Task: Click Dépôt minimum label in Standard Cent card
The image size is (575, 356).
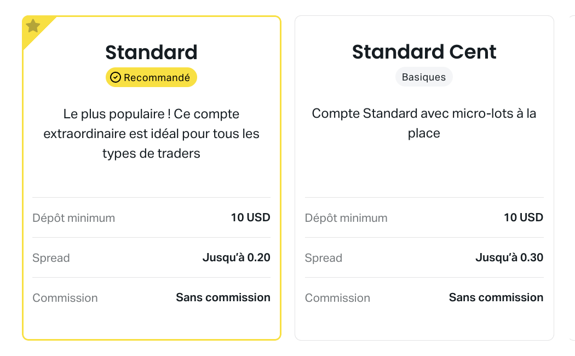Action: [346, 218]
